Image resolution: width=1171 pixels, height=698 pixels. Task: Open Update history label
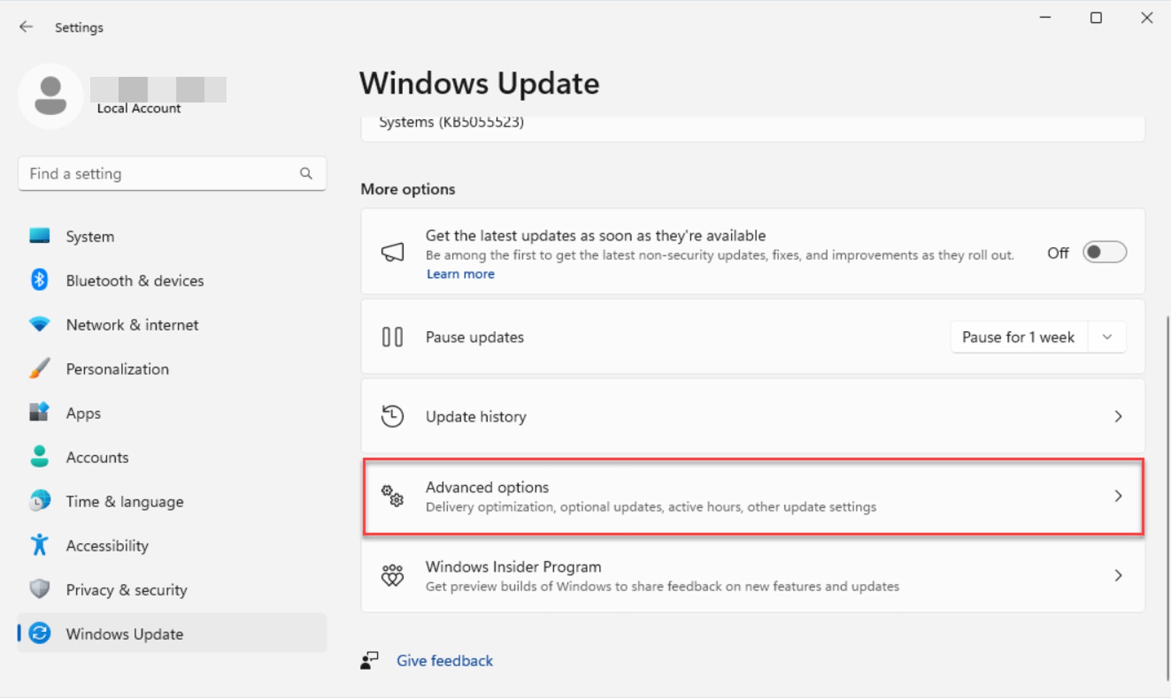(x=476, y=416)
